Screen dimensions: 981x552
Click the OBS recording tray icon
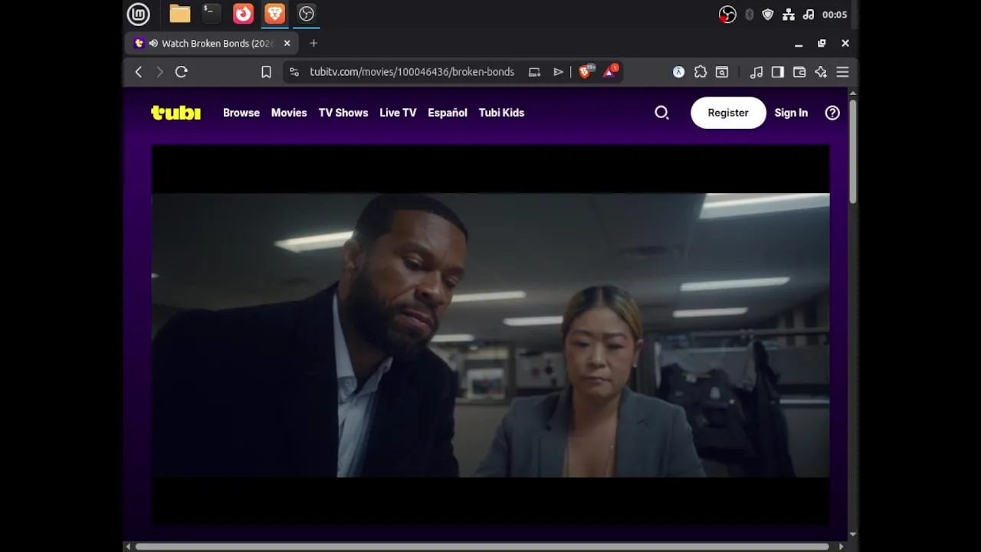click(727, 15)
